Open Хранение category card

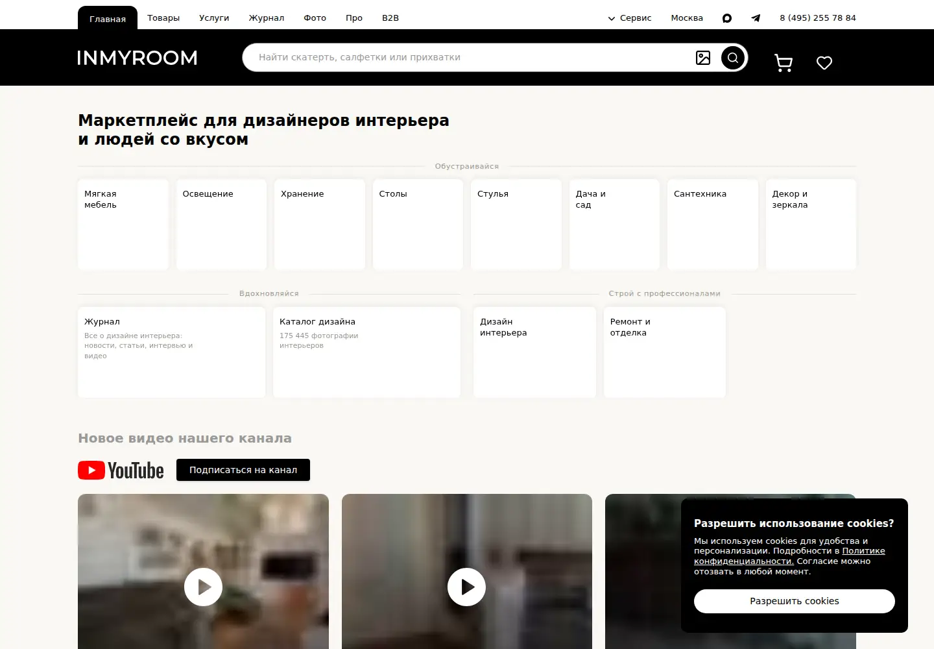coord(320,225)
